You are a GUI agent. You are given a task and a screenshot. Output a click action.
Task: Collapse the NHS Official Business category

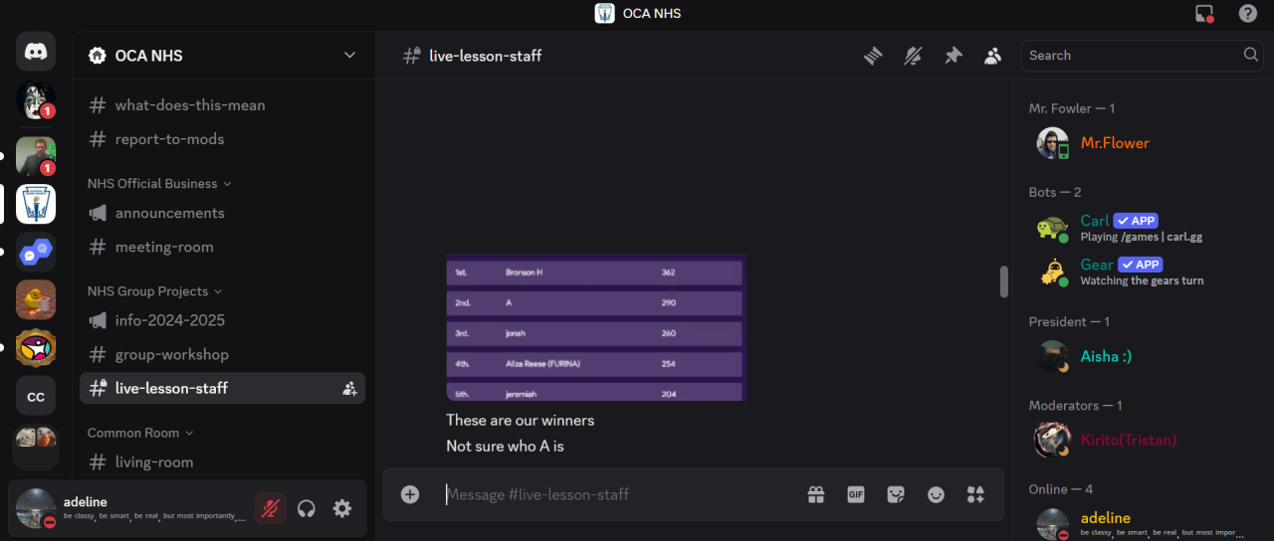coord(159,183)
